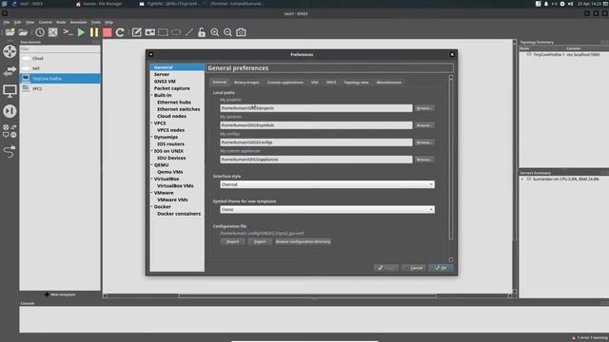Screen dimensions: 609x342
Task: Open the Control menu
Action: (x=46, y=22)
